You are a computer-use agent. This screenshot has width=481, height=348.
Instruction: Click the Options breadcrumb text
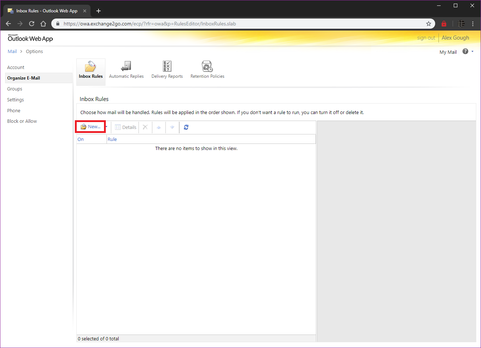[34, 52]
